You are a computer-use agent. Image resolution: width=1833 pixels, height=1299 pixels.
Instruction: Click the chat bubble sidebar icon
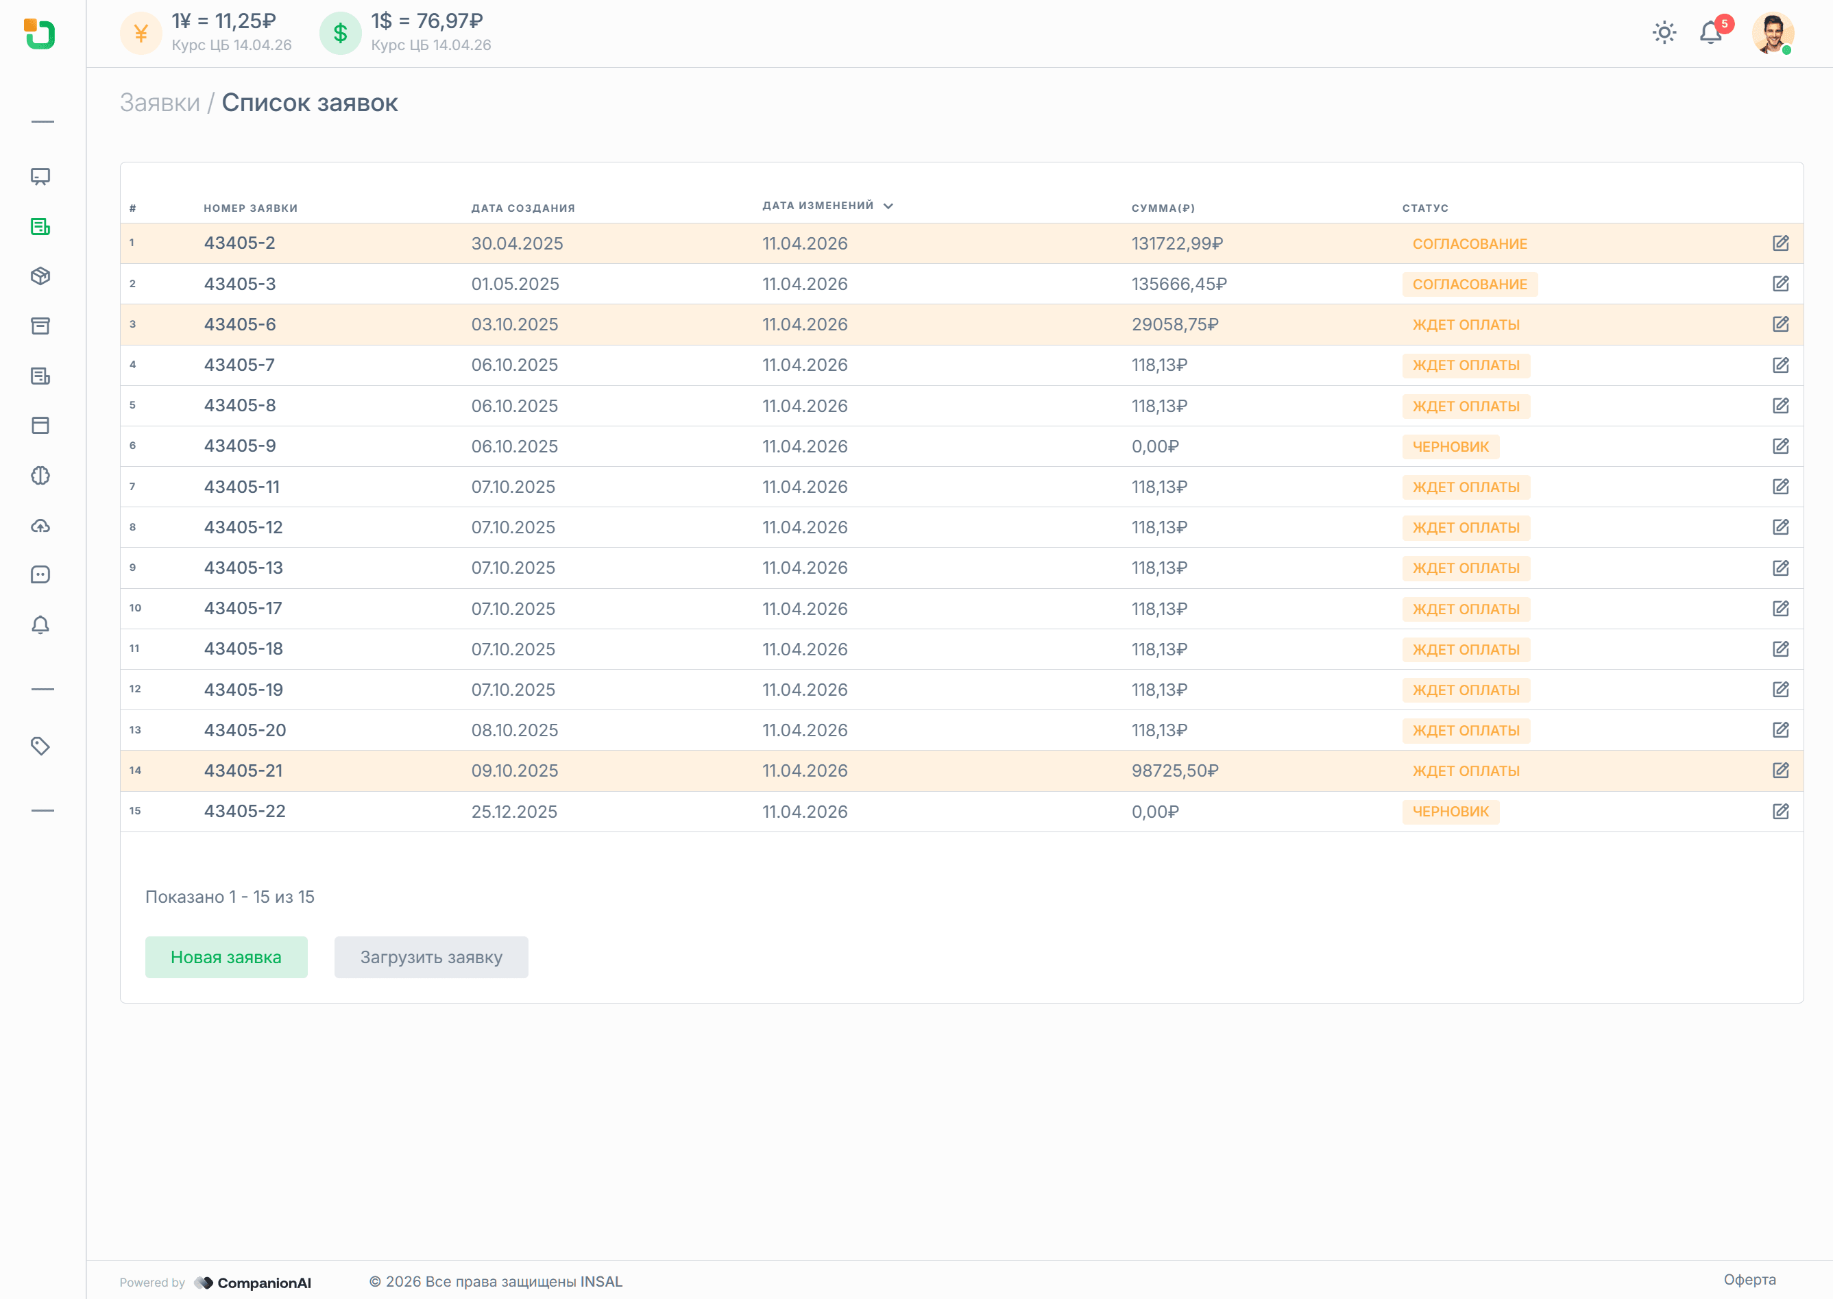41,575
